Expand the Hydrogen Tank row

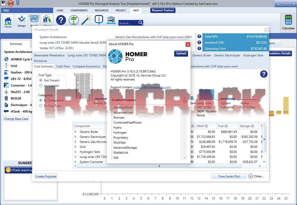[x=76, y=152]
